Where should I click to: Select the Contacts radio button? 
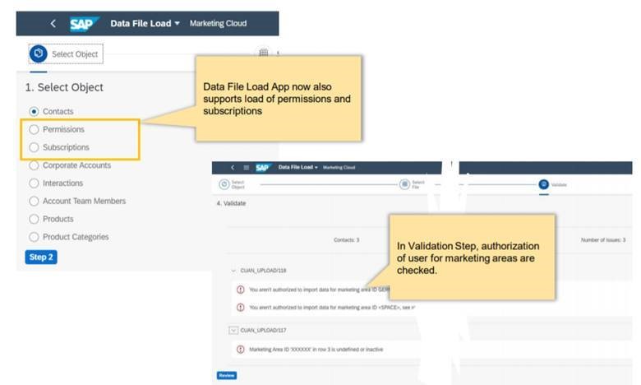(x=34, y=111)
